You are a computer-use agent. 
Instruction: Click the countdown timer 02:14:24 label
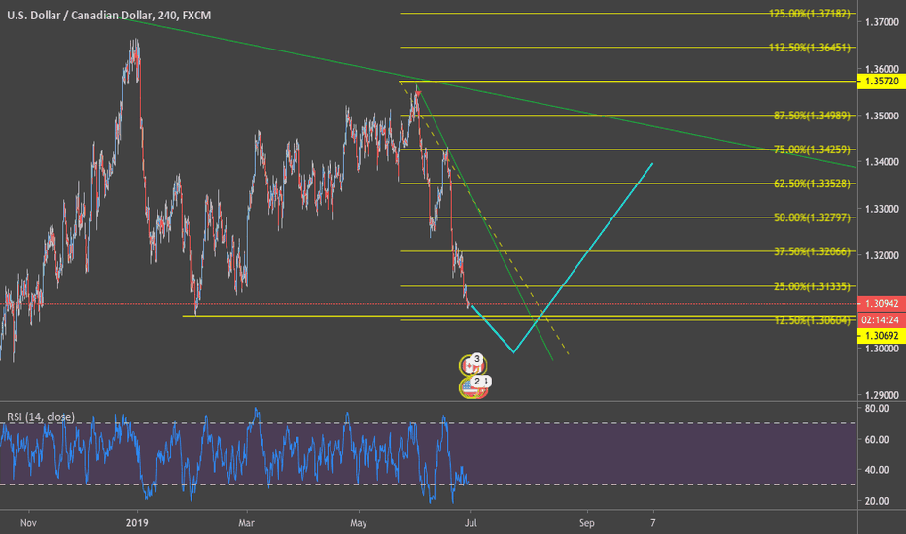tap(882, 319)
